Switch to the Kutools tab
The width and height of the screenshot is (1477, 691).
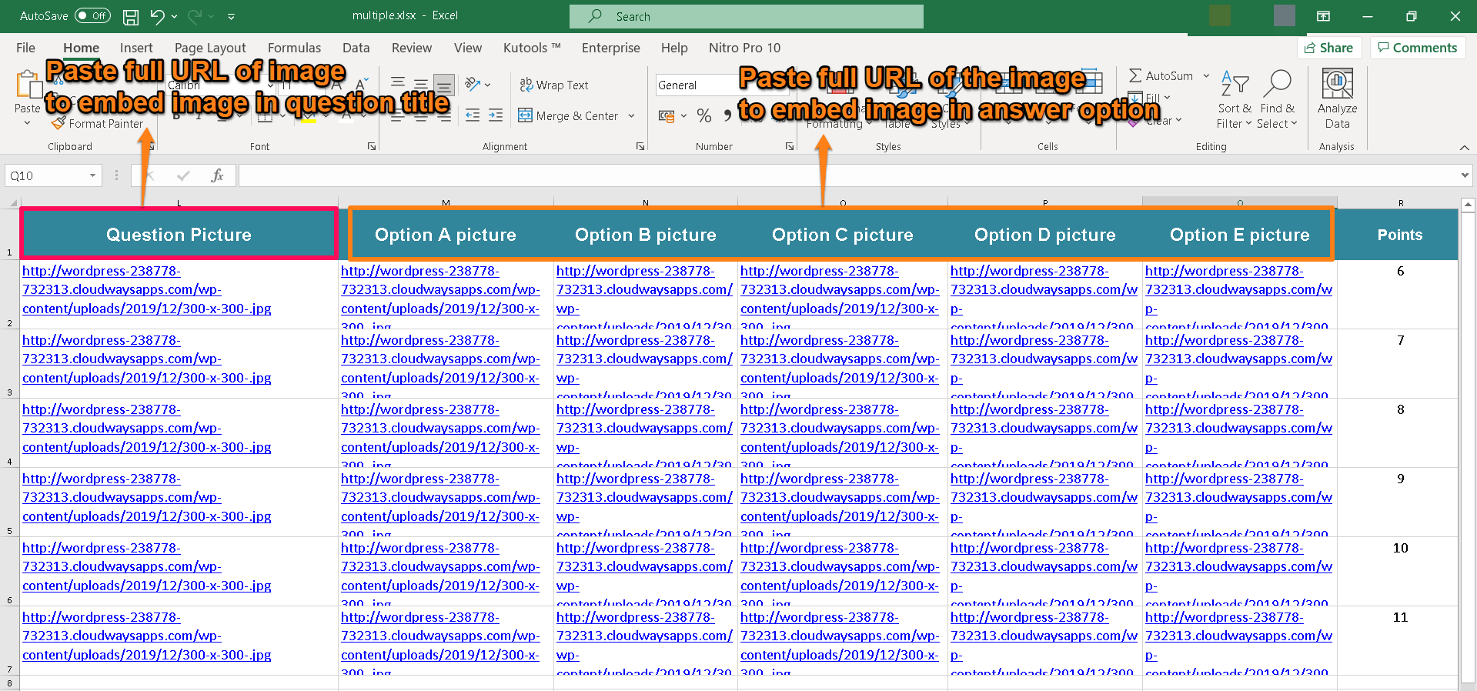[x=531, y=48]
